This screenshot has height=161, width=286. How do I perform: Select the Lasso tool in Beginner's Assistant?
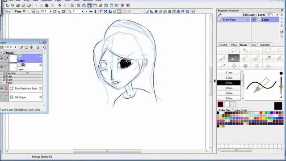click(x=234, y=50)
